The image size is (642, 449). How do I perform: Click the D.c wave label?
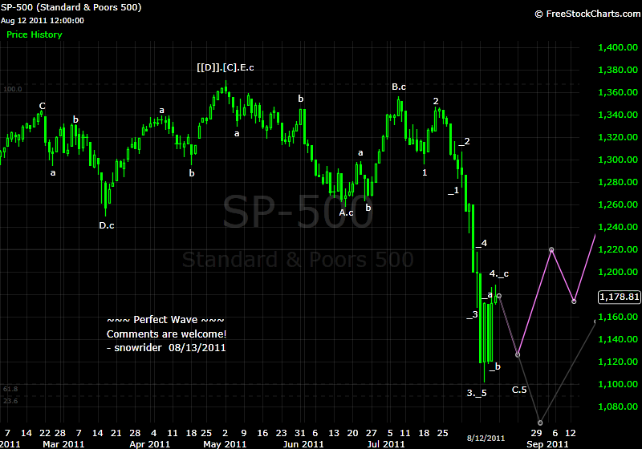click(107, 225)
